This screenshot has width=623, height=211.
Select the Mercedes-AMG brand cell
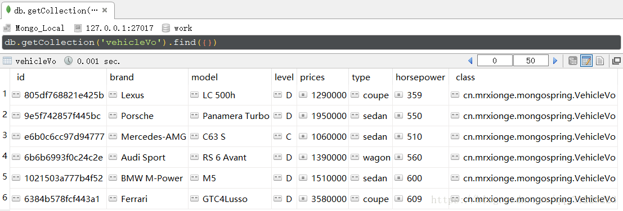(x=147, y=136)
